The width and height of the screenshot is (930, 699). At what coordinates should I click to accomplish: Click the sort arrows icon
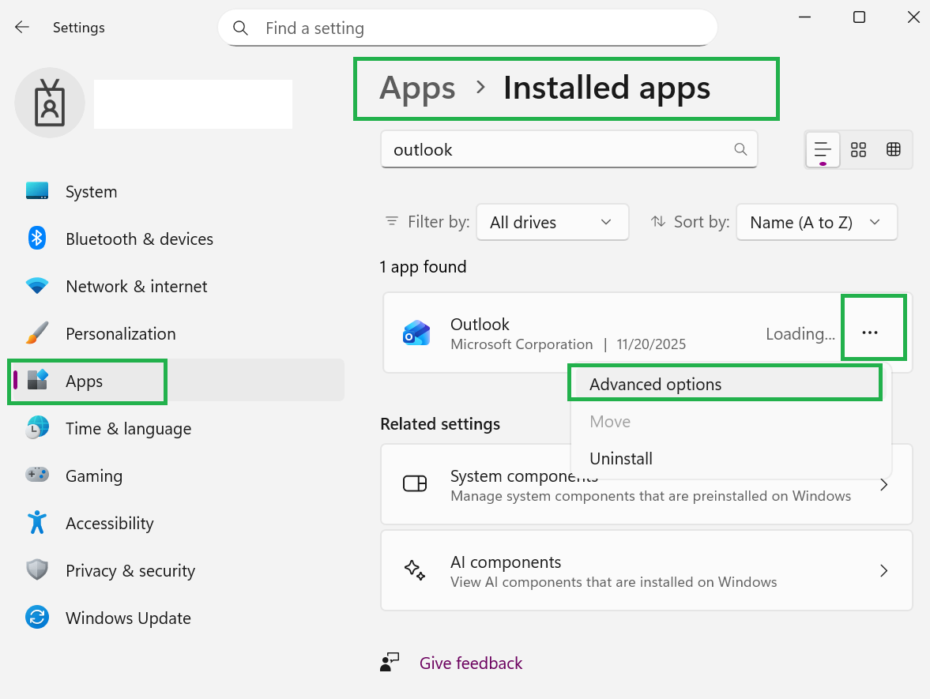(657, 222)
